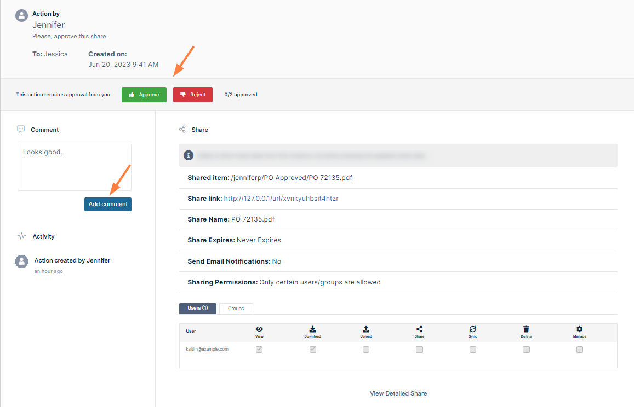Image resolution: width=634 pixels, height=407 pixels.
Task: Click the Download icon in permissions header
Action: (x=312, y=329)
